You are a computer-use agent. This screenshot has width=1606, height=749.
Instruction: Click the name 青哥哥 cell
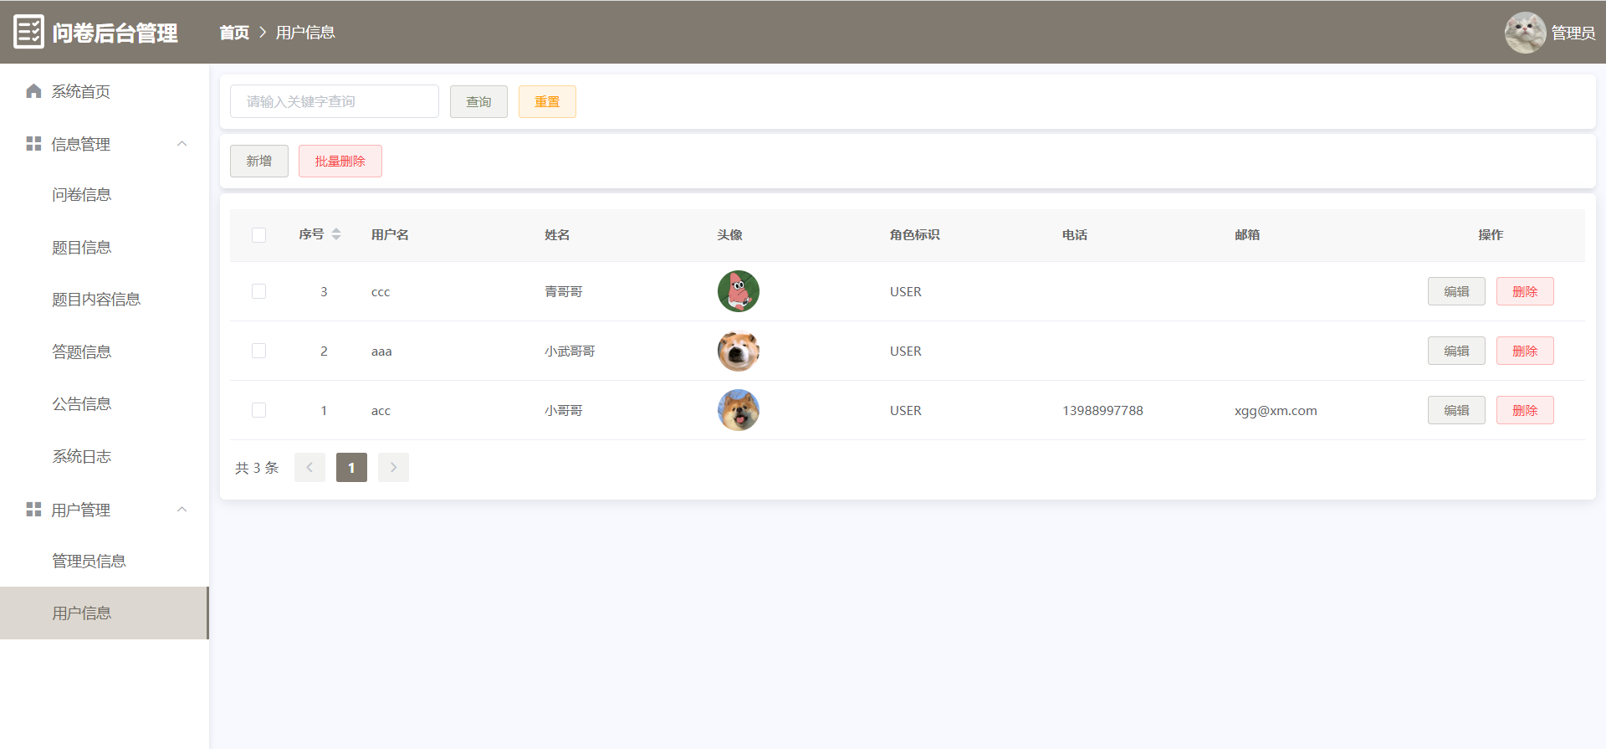tap(564, 292)
